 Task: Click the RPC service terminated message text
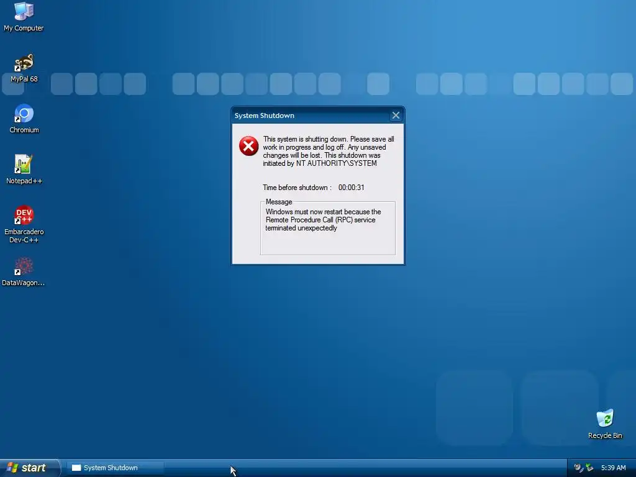point(323,220)
